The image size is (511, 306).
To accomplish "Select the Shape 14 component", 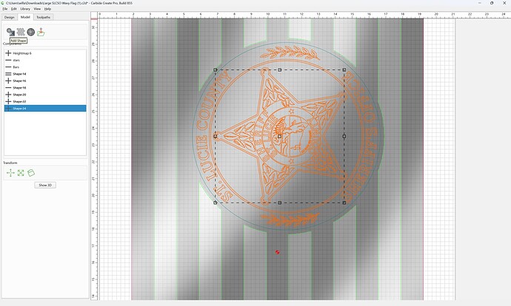I will [45, 74].
